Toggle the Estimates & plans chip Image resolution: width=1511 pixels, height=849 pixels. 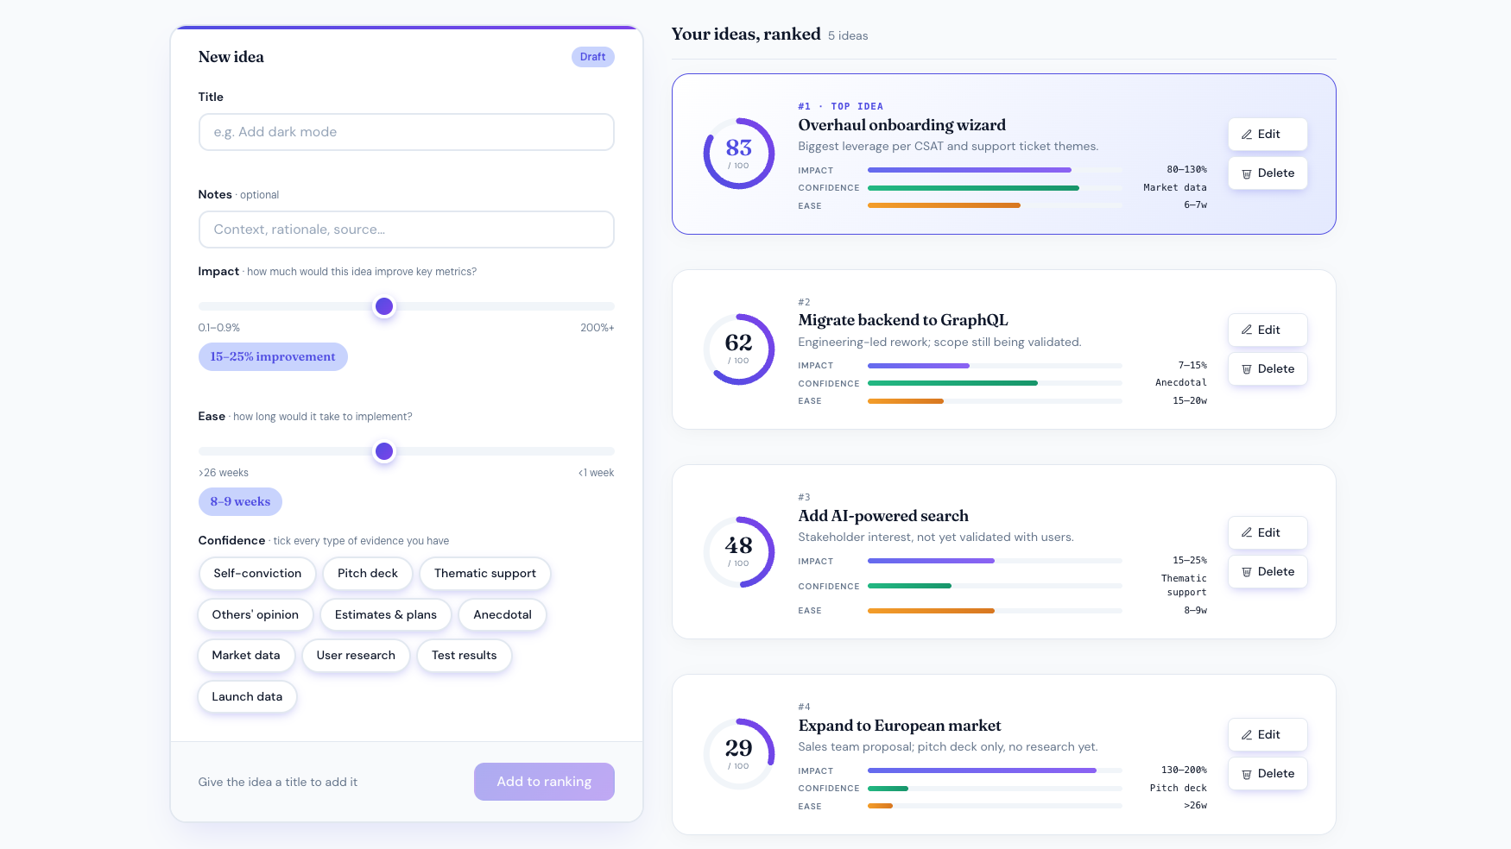385,615
